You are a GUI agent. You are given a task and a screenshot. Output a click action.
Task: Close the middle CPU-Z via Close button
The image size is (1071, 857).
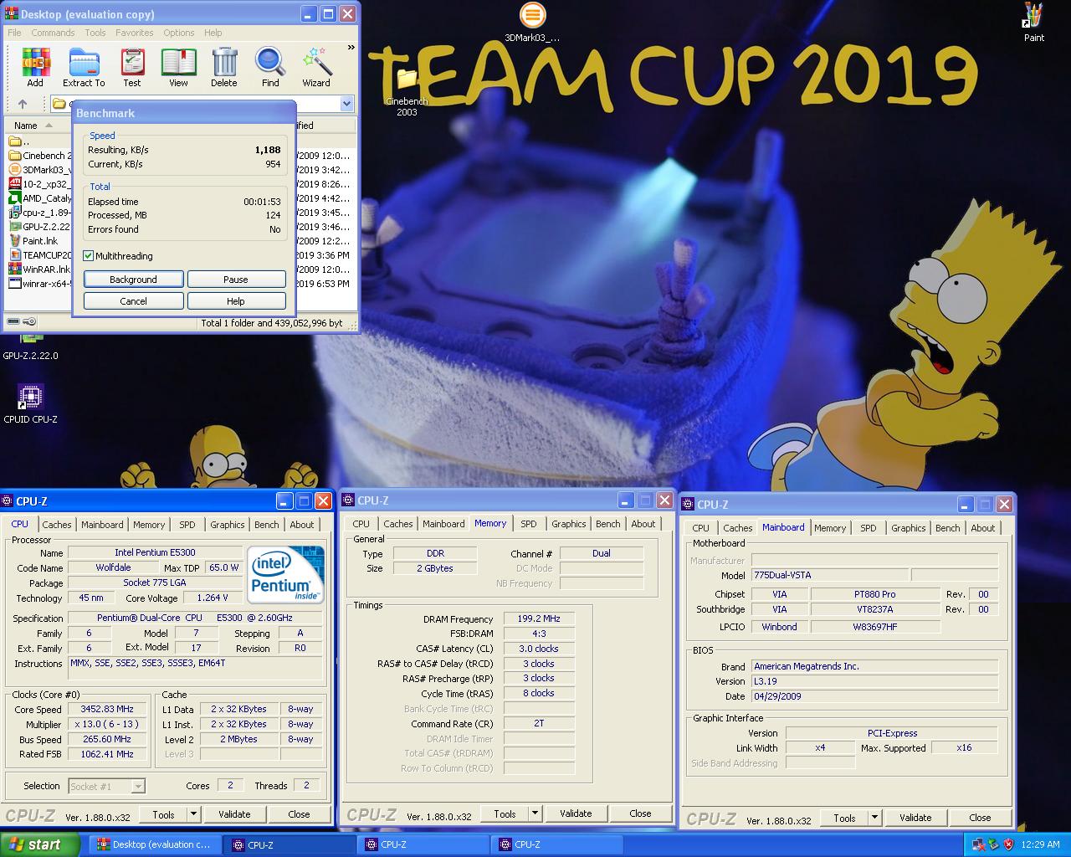click(640, 813)
